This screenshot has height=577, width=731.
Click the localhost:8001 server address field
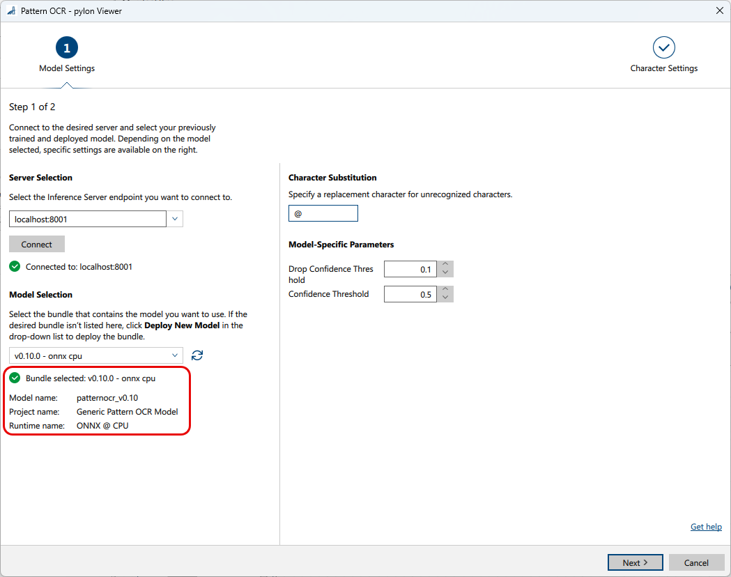click(x=88, y=219)
